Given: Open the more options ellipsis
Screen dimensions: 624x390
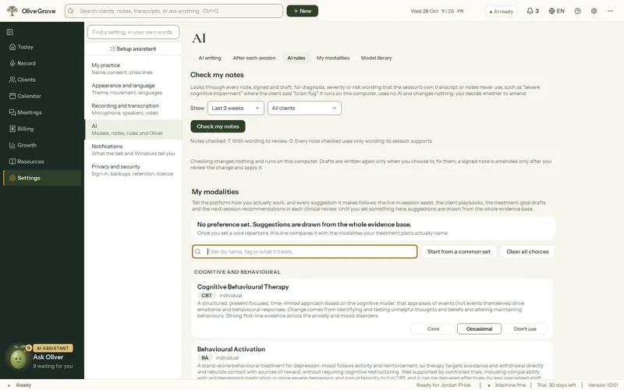Looking at the screenshot, I should point(610,11).
